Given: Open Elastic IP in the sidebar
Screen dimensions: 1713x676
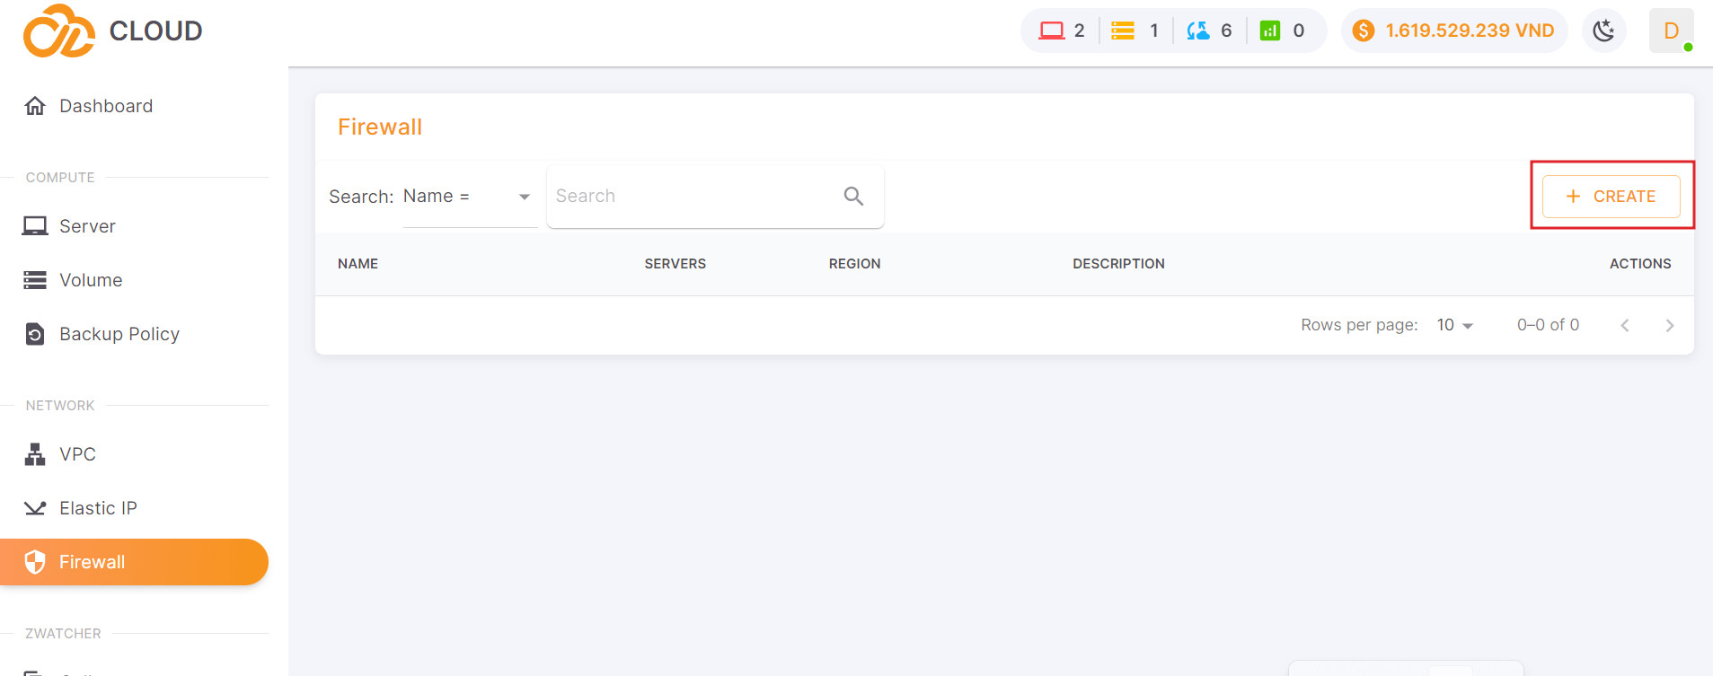Looking at the screenshot, I should point(135,508).
